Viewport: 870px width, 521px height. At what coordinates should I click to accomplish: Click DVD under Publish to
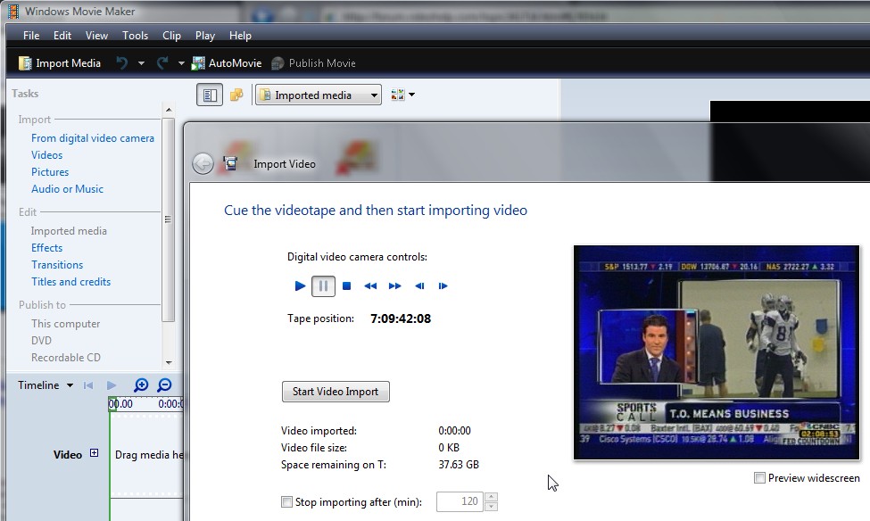(x=41, y=340)
